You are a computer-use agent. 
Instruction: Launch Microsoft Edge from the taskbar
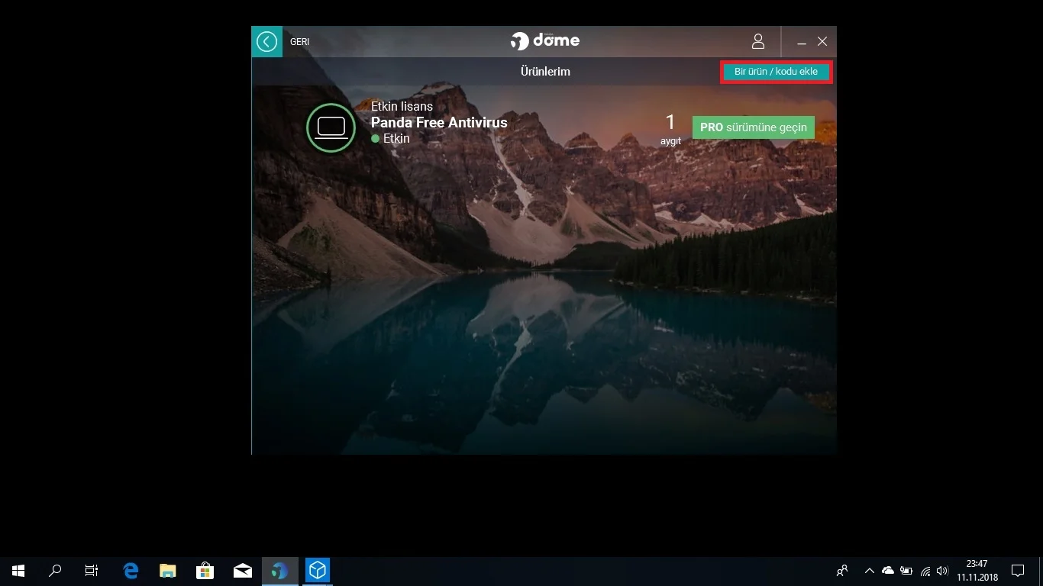131,571
